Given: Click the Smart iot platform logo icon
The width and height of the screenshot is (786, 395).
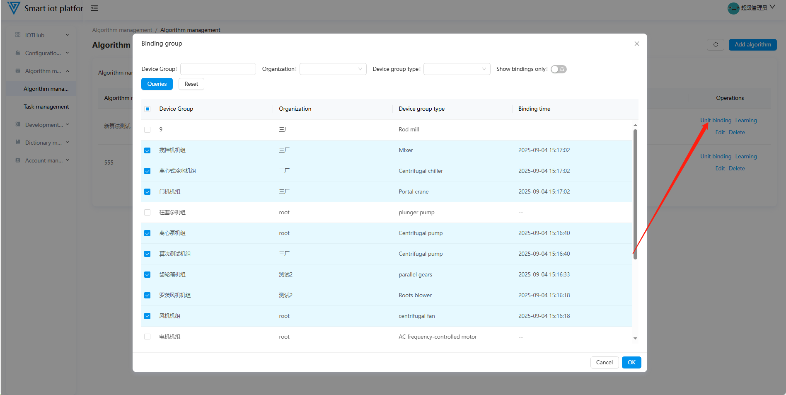Looking at the screenshot, I should coord(13,8).
